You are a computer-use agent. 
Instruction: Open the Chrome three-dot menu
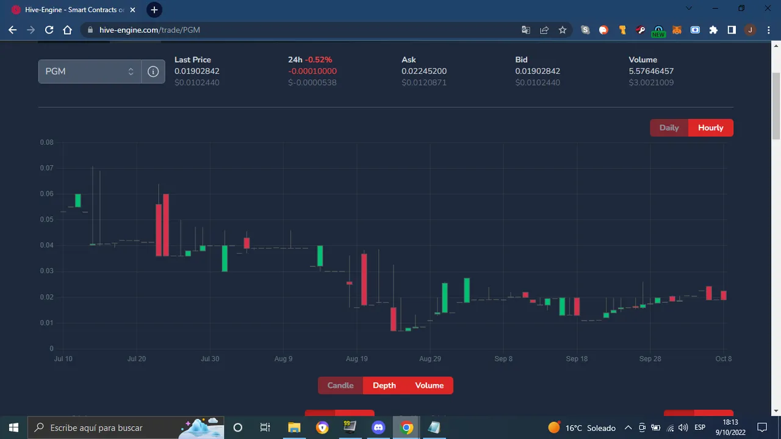click(x=768, y=30)
